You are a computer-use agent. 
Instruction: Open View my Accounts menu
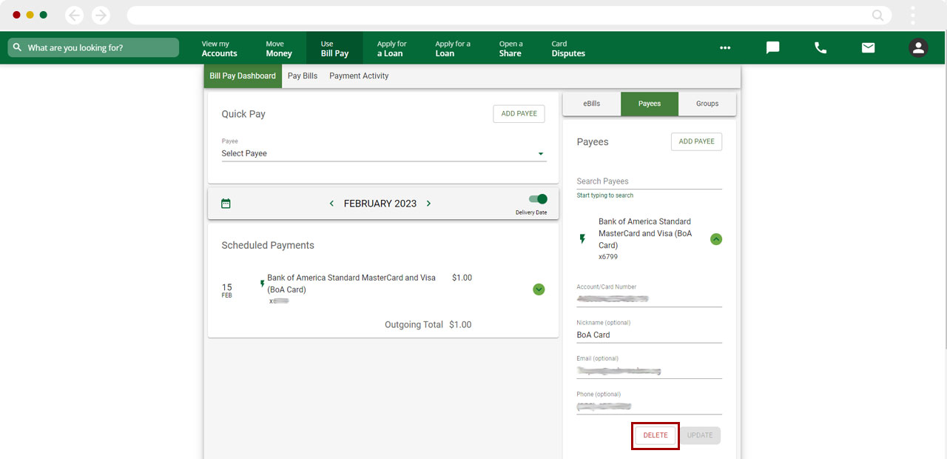click(x=220, y=48)
